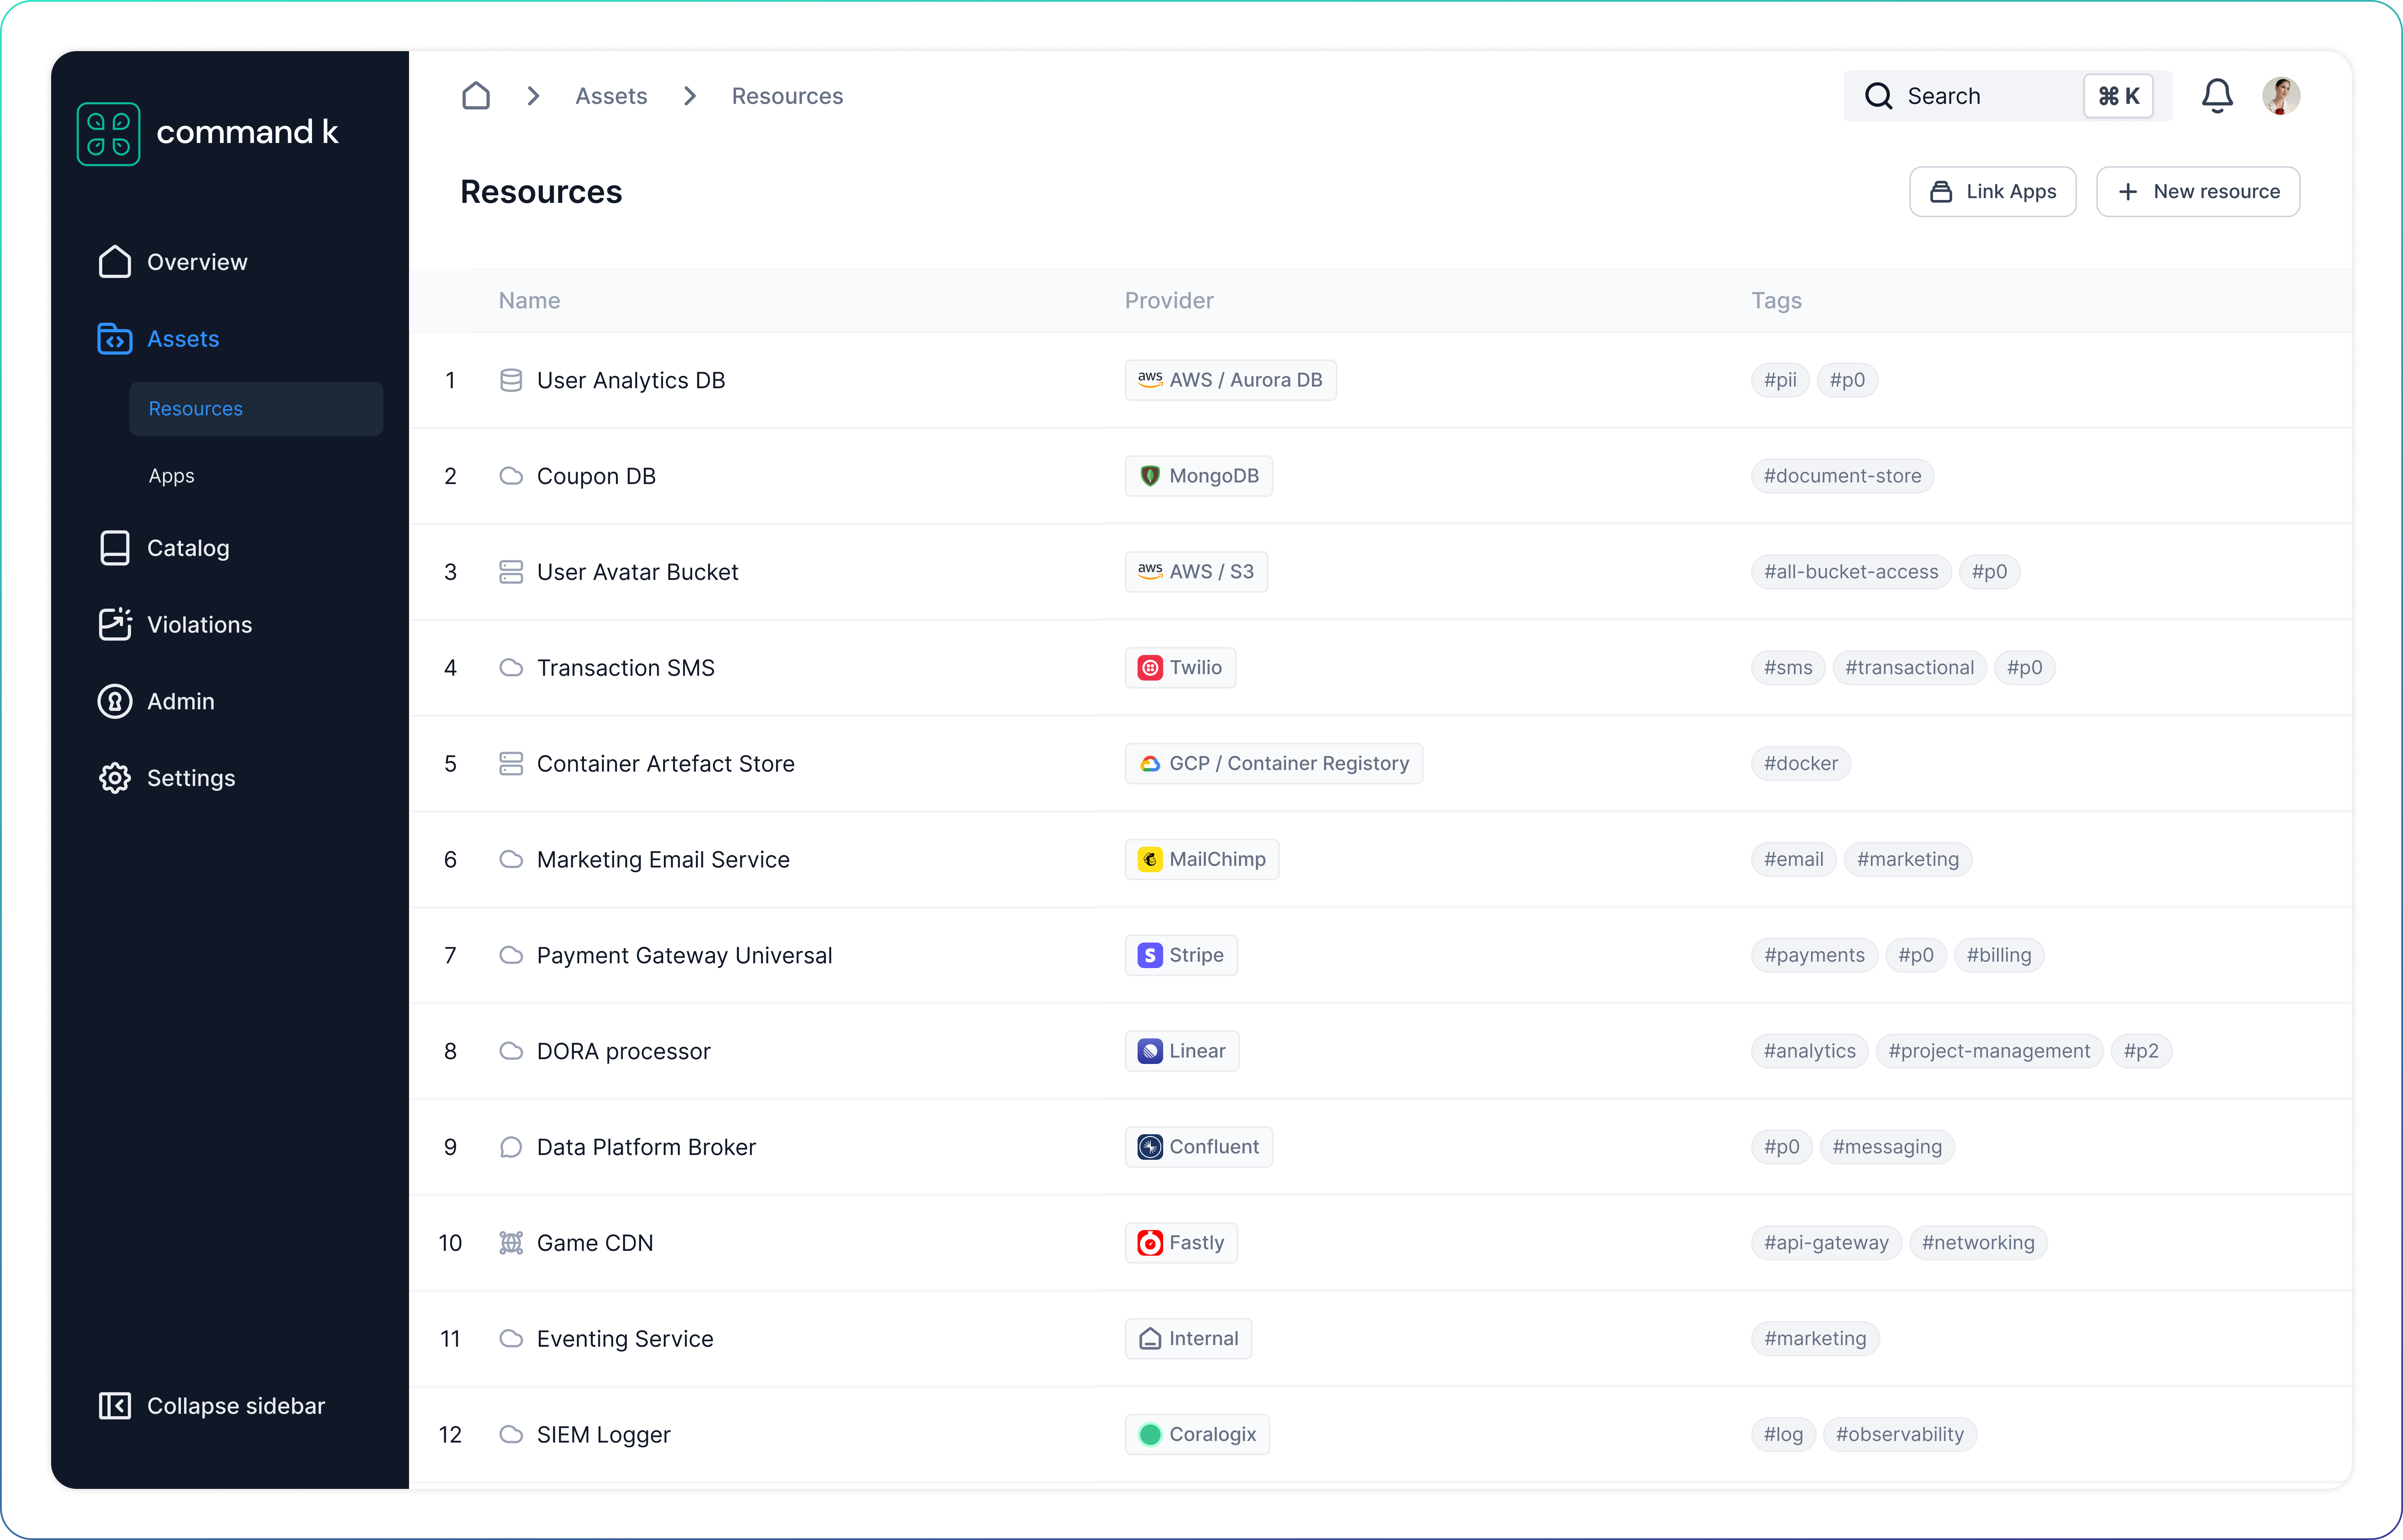Click the Internal provider chip
The width and height of the screenshot is (2403, 1540).
(x=1188, y=1339)
